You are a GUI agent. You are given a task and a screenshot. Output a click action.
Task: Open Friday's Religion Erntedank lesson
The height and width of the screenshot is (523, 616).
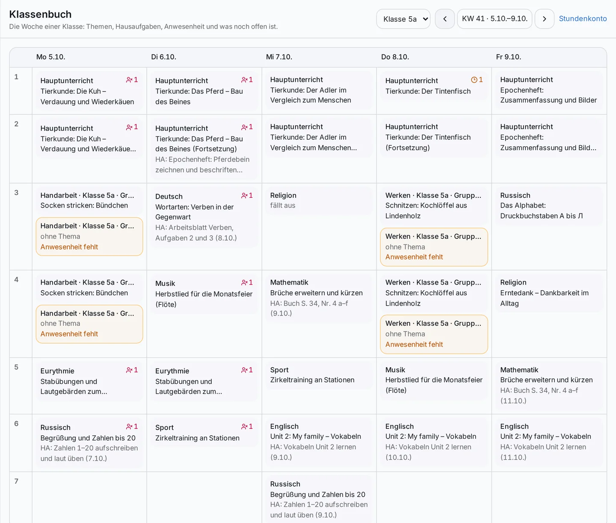549,293
